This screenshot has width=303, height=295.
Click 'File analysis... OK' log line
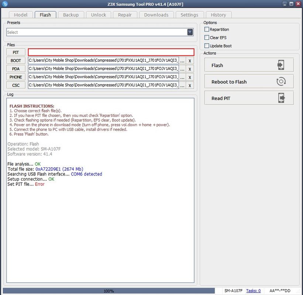tap(24, 164)
